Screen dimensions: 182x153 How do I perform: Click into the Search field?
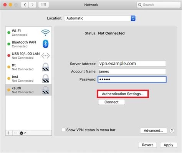[x=159, y=5]
